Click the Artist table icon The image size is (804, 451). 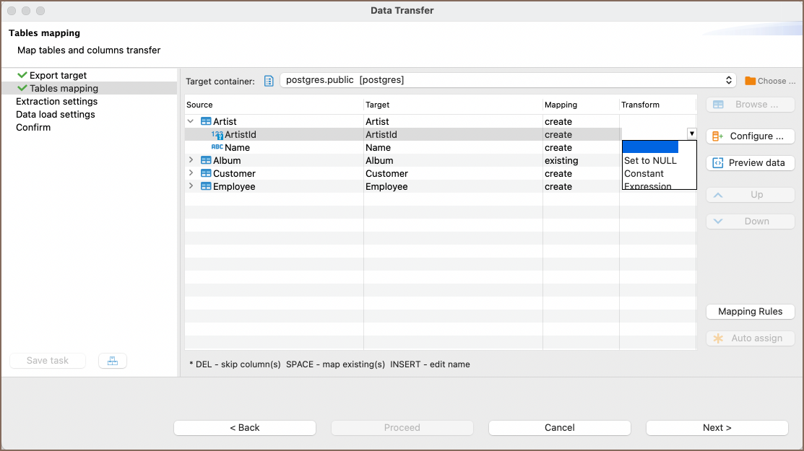206,122
